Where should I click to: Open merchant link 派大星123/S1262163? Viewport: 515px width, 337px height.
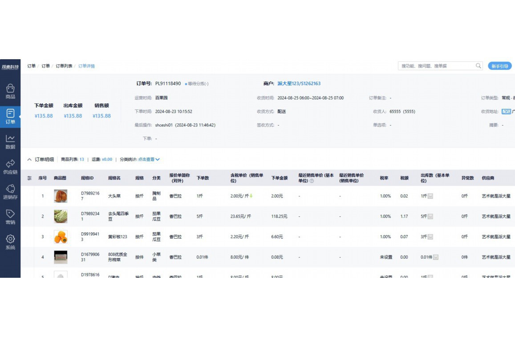(x=299, y=84)
